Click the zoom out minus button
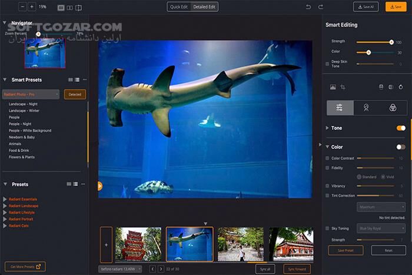 [22, 7]
